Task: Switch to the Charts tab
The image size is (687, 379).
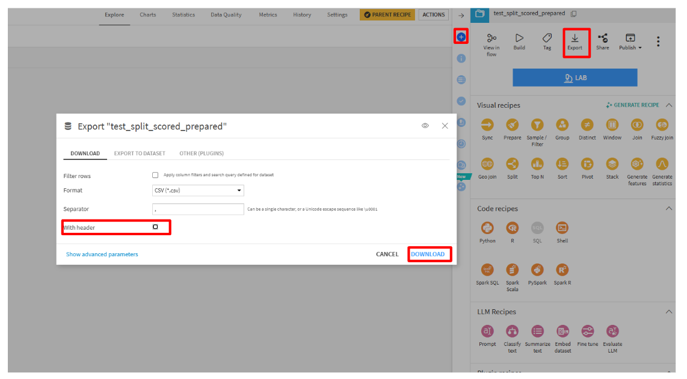Action: [147, 15]
